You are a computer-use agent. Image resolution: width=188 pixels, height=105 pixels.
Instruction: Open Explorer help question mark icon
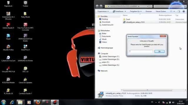[184, 11]
